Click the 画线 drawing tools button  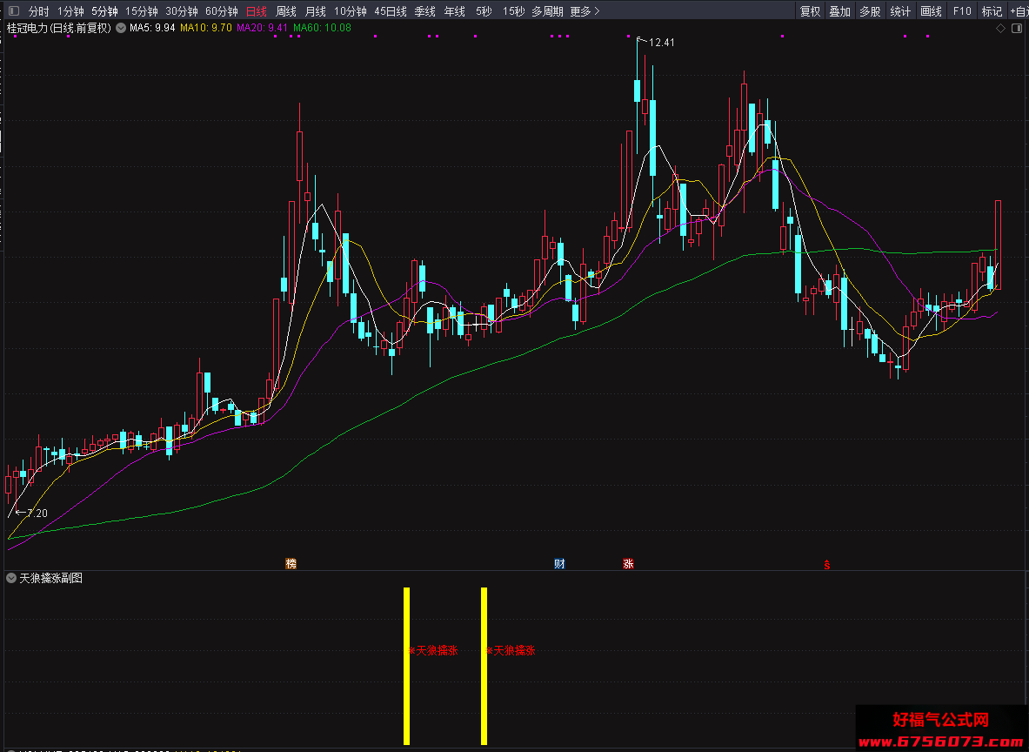point(931,11)
